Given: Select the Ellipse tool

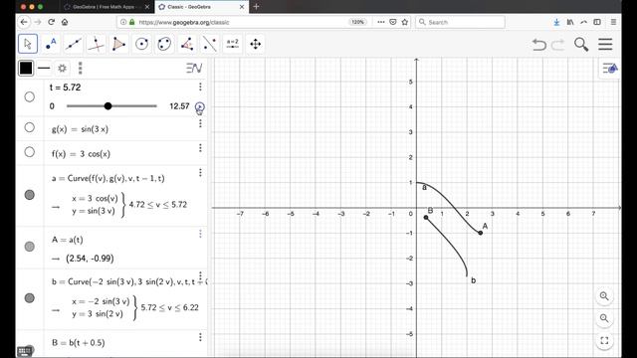Looking at the screenshot, I should point(164,44).
